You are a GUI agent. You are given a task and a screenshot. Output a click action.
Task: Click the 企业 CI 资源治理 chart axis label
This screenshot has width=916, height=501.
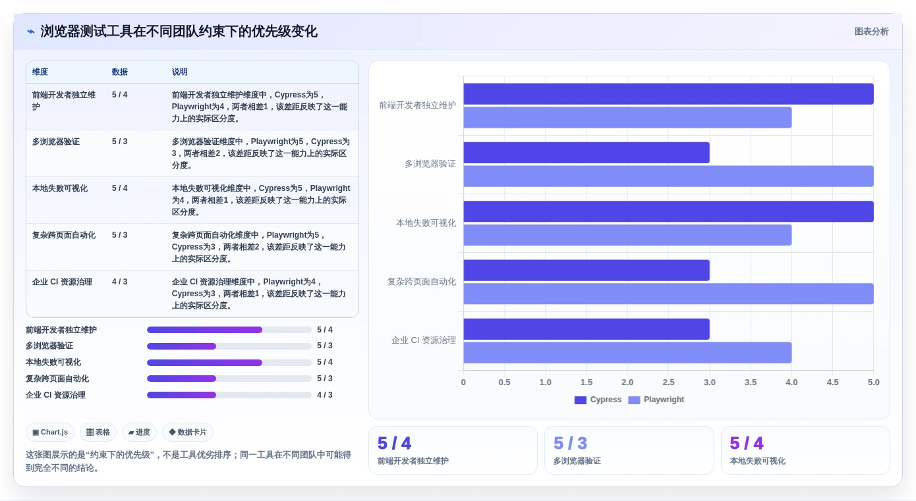[424, 340]
